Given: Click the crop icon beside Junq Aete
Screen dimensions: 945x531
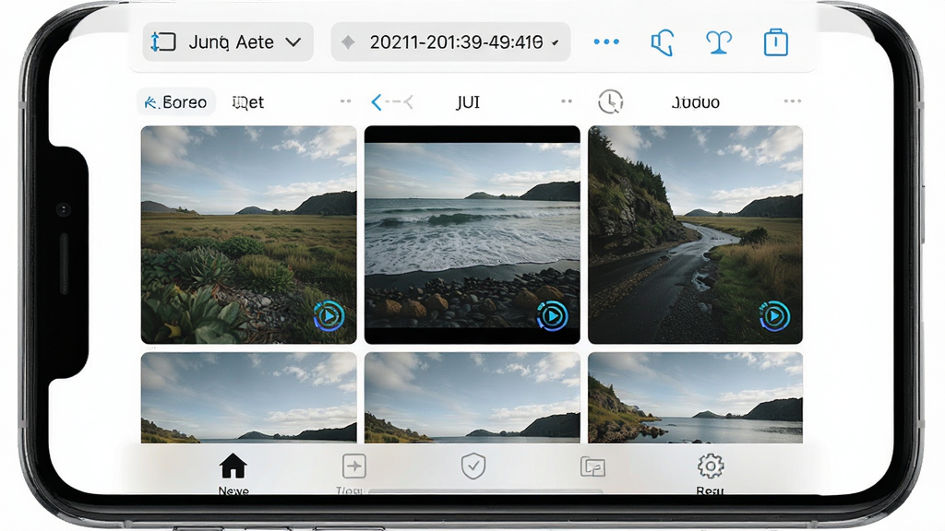Looking at the screenshot, I should [x=162, y=42].
